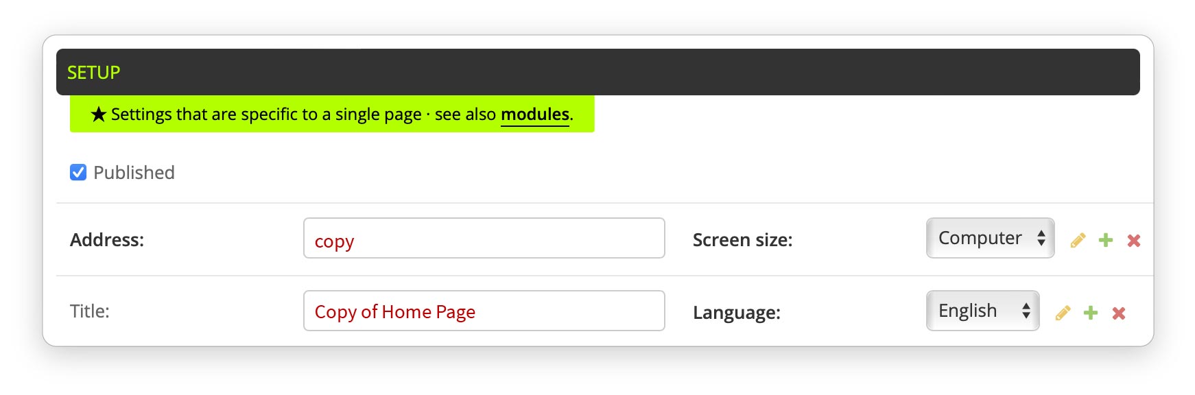Edit the Screen size option with pencil
Viewport: 1195px width, 395px height.
tap(1078, 240)
